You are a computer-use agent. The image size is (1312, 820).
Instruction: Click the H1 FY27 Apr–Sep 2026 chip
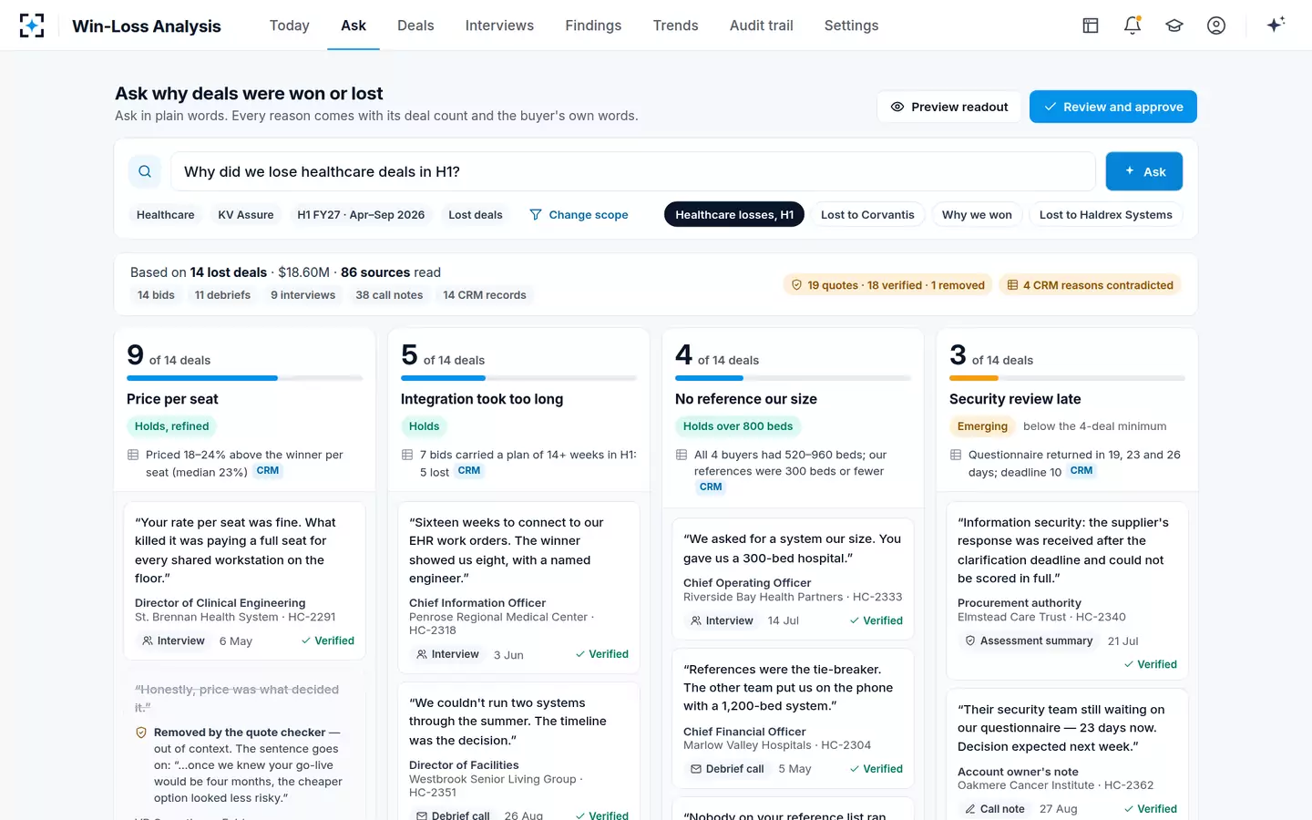(361, 215)
